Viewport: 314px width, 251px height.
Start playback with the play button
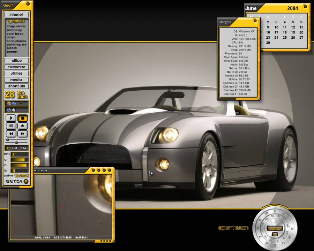click(x=11, y=118)
